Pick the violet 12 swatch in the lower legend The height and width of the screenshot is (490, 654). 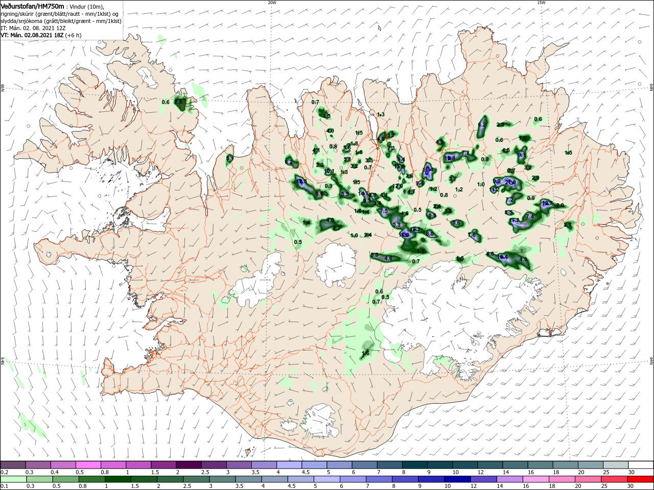point(484,479)
